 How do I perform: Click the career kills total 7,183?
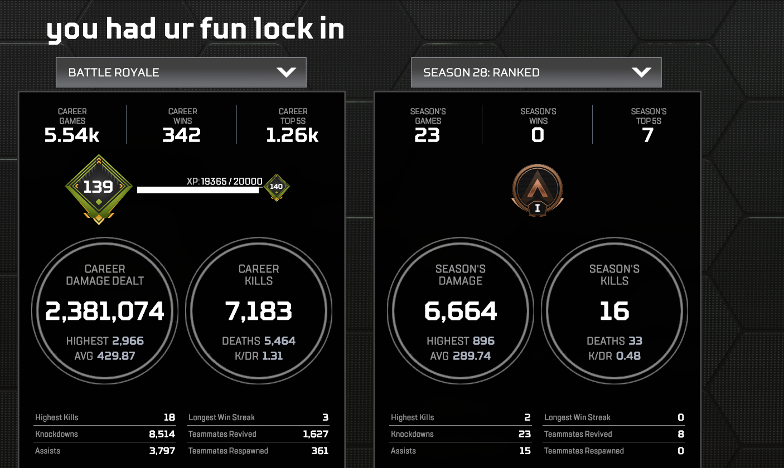tap(259, 311)
